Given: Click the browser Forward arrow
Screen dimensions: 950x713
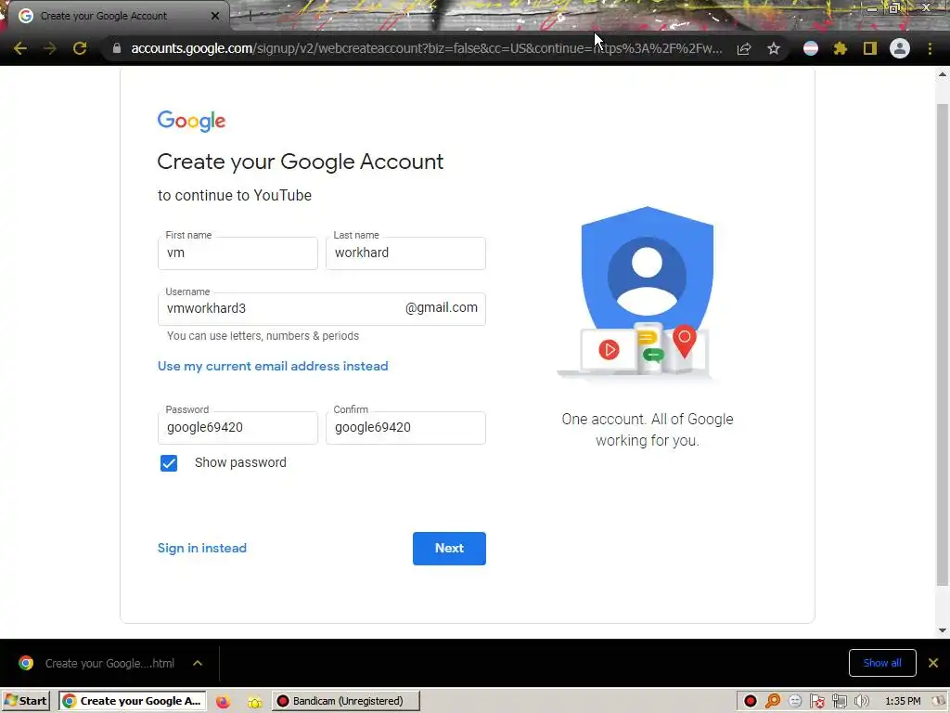Looking at the screenshot, I should [x=50, y=48].
